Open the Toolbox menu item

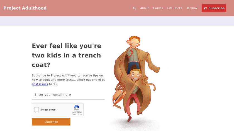192,8
